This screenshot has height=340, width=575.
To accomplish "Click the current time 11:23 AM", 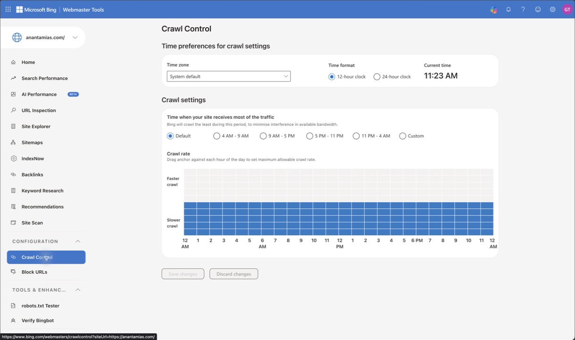I will point(441,76).
